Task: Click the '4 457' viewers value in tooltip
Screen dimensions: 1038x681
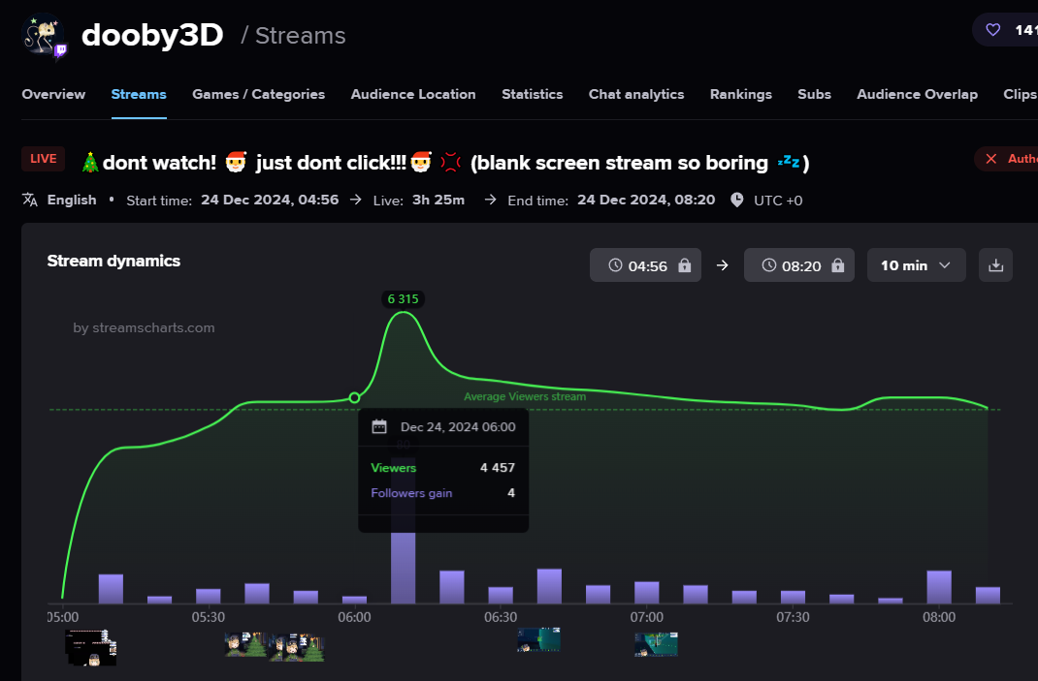Action: point(498,468)
